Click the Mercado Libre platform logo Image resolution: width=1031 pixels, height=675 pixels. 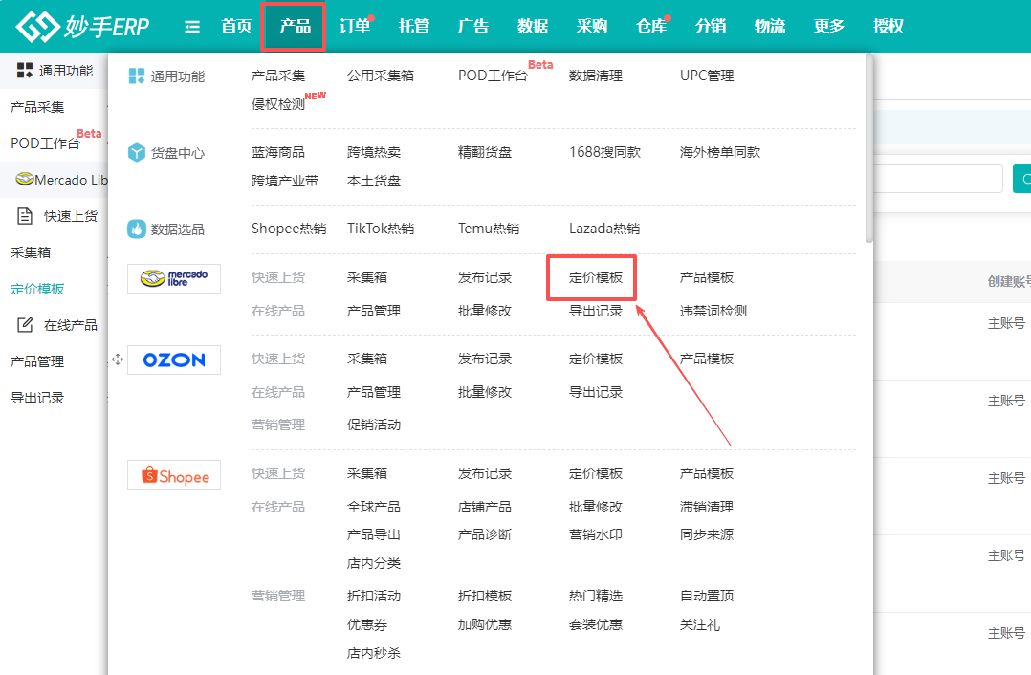pos(174,278)
